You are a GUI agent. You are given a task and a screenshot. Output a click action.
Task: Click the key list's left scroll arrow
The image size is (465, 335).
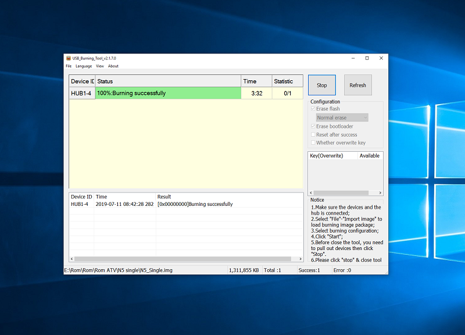pos(310,193)
